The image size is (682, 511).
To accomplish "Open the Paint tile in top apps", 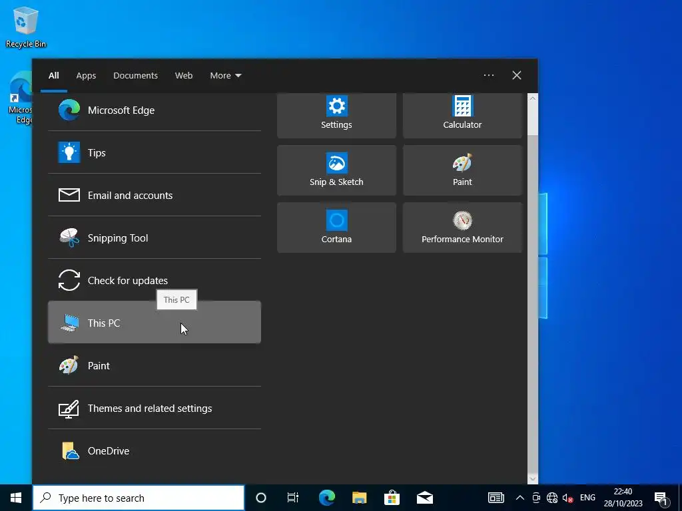I will [462, 170].
